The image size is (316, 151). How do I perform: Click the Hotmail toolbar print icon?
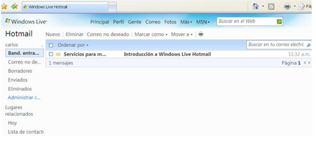201,34
